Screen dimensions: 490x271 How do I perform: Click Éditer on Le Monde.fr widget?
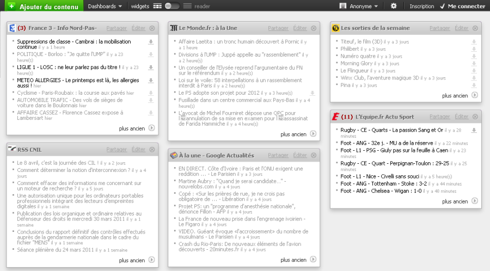[x=299, y=28]
